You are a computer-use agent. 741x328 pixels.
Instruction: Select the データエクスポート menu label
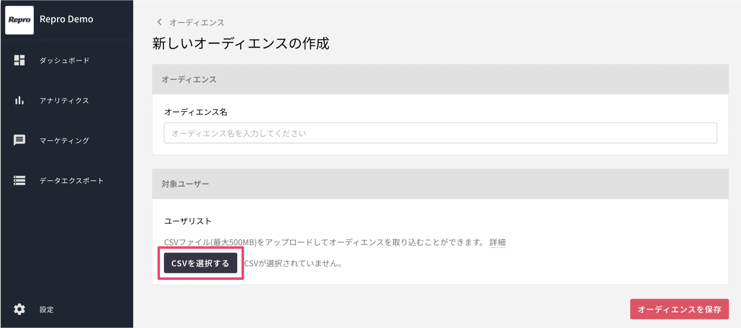(x=72, y=181)
